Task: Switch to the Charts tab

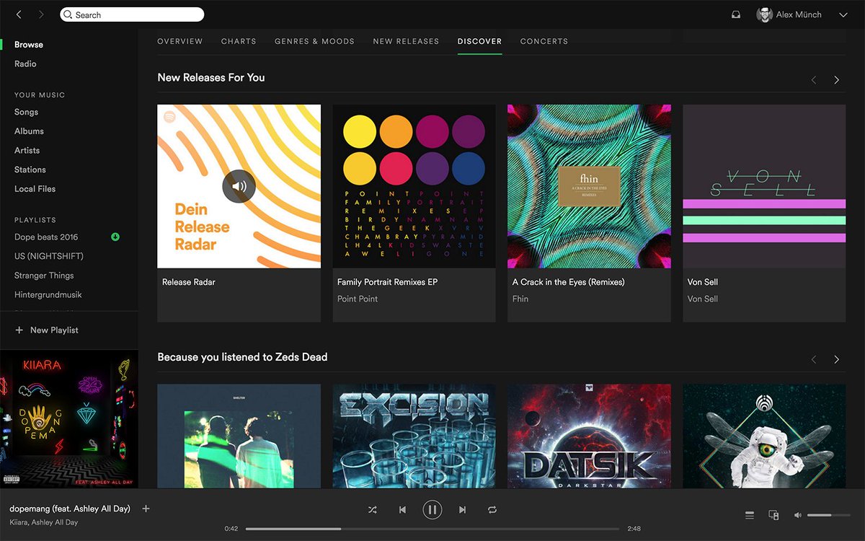Action: [x=239, y=41]
